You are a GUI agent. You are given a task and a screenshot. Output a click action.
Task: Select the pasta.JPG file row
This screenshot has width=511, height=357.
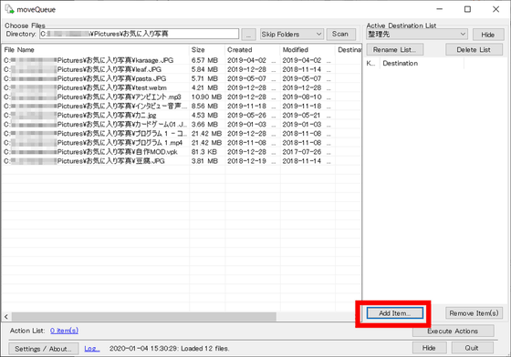[x=182, y=78]
